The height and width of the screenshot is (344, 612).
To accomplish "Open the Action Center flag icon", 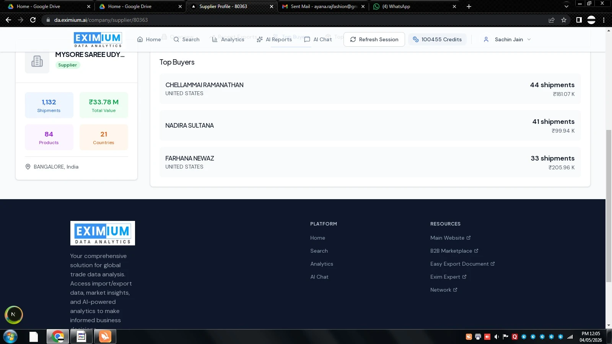I will 506,337.
